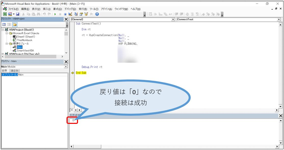The image size is (284, 150).
Task: Toggle Design Mode in the toolbar
Action: (70, 14)
